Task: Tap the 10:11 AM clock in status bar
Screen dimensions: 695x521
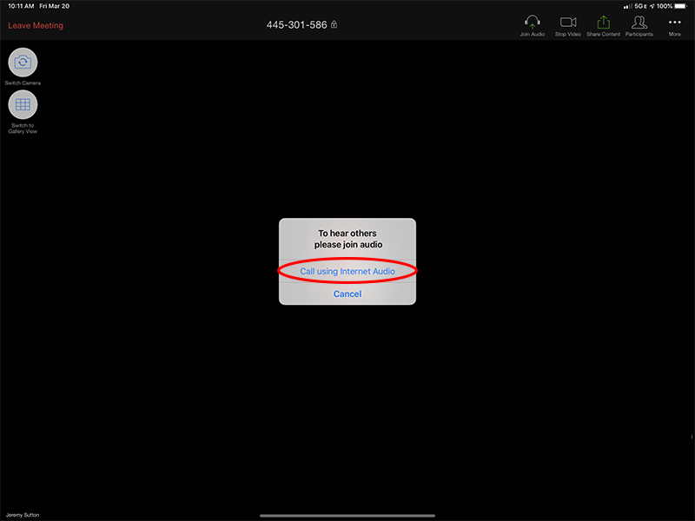Action: (x=21, y=6)
